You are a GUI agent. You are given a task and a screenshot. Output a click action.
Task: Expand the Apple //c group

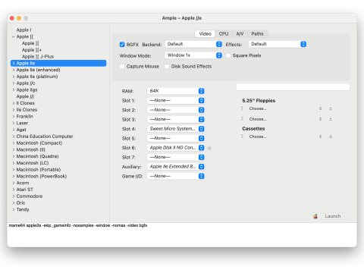14,83
